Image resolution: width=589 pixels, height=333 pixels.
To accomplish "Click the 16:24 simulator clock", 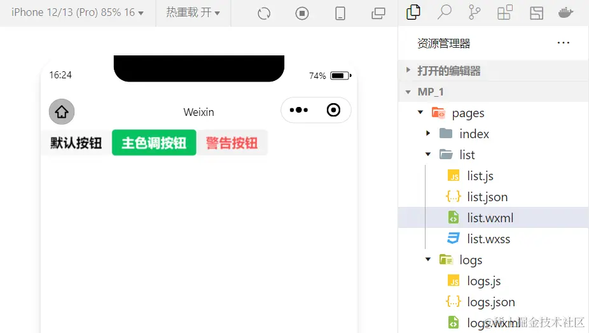I will tap(60, 74).
